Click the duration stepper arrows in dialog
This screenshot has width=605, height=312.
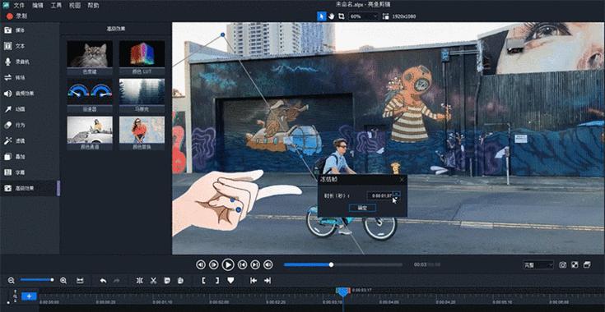pyautogui.click(x=396, y=195)
